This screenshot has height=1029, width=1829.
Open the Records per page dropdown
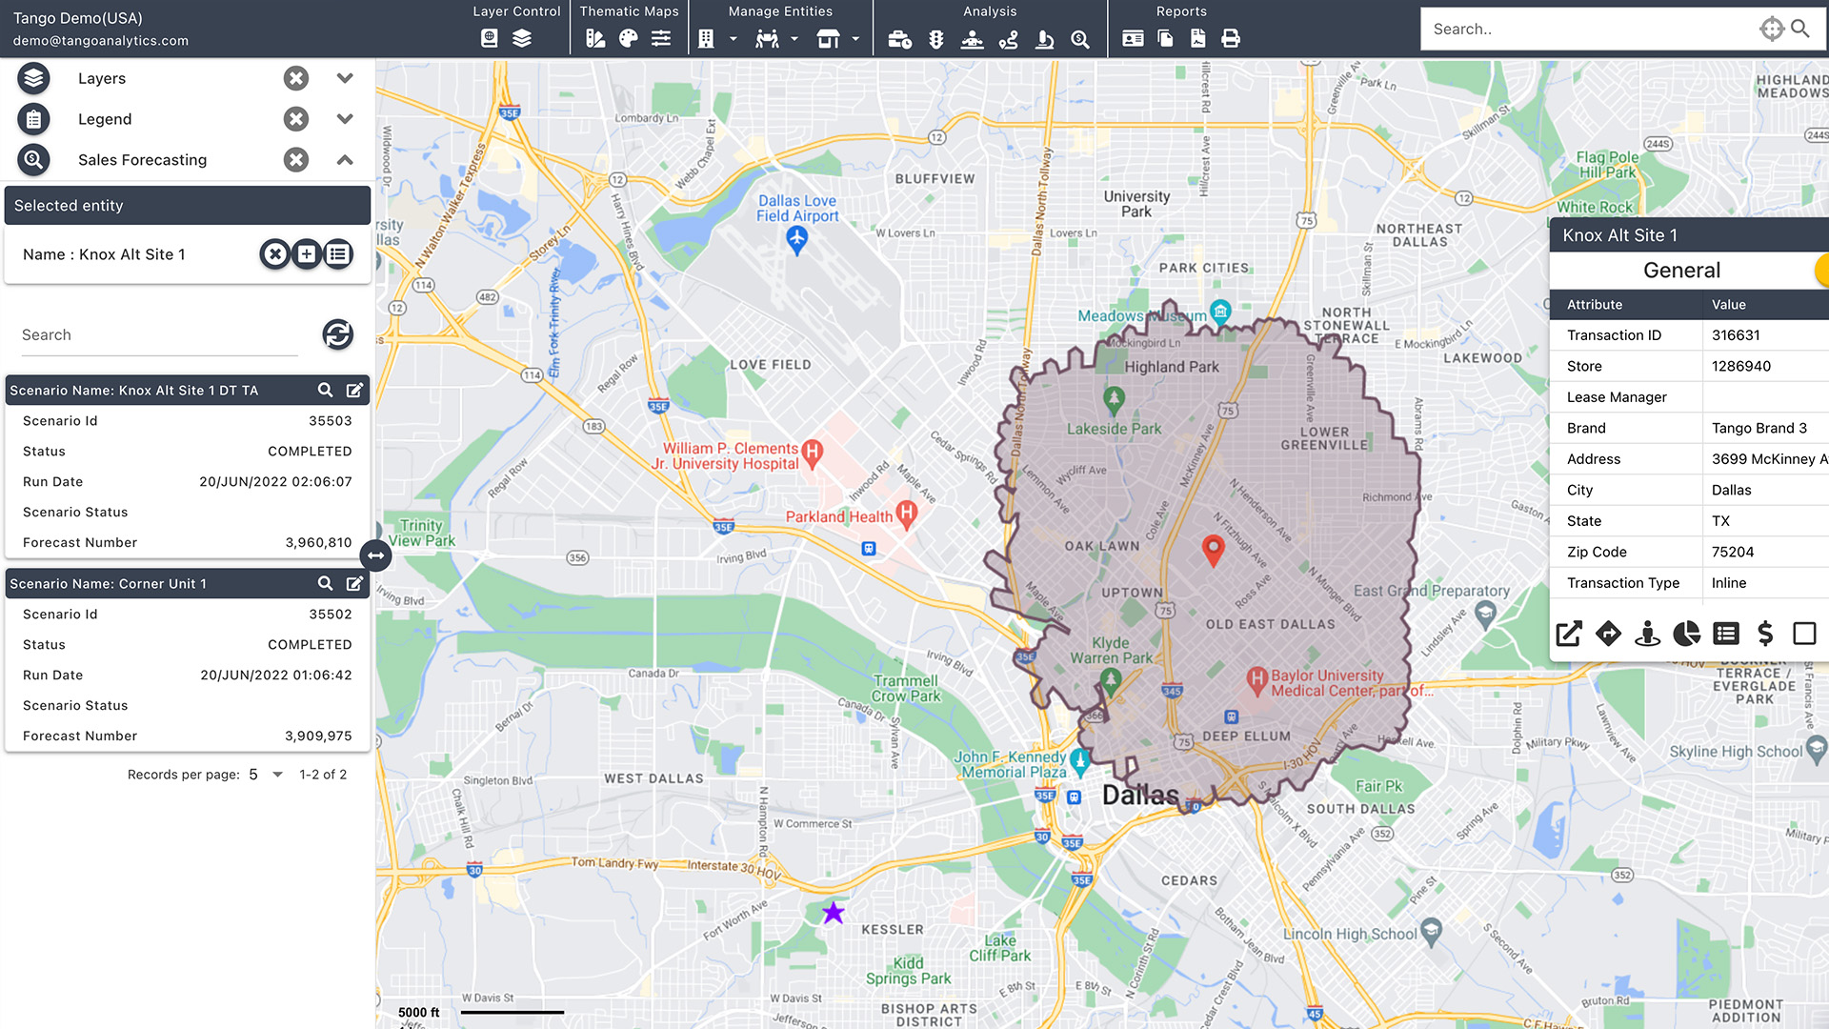coord(277,775)
